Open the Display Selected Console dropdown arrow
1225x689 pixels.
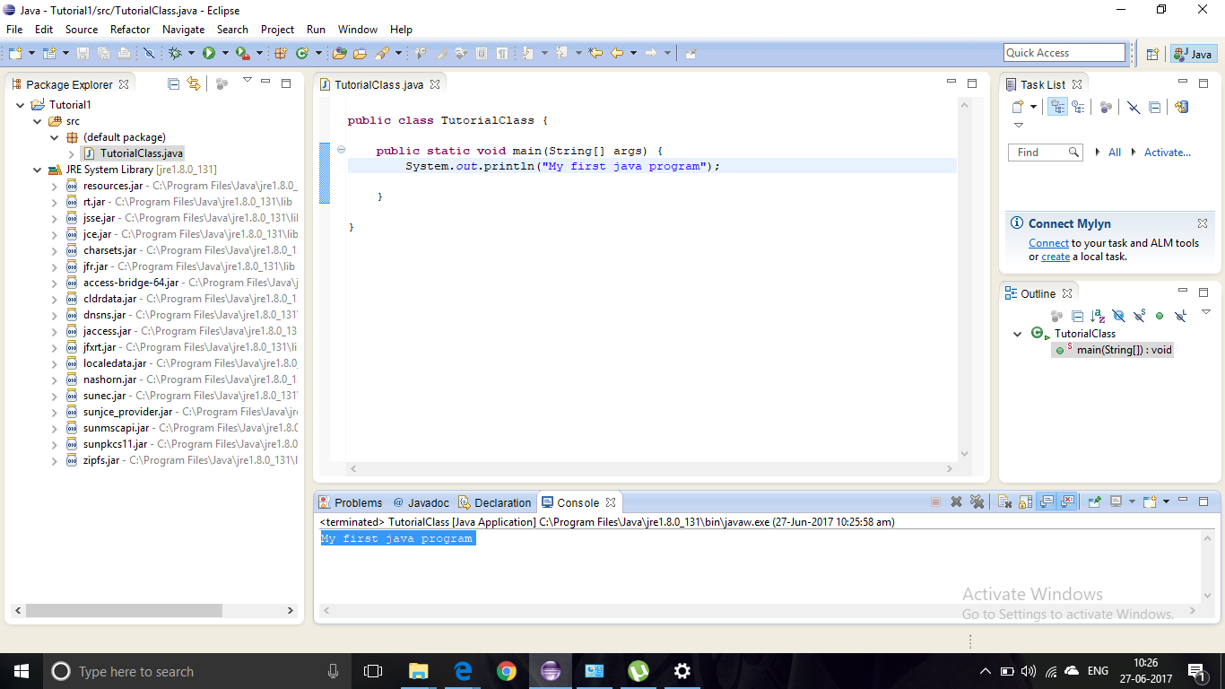coord(1132,502)
